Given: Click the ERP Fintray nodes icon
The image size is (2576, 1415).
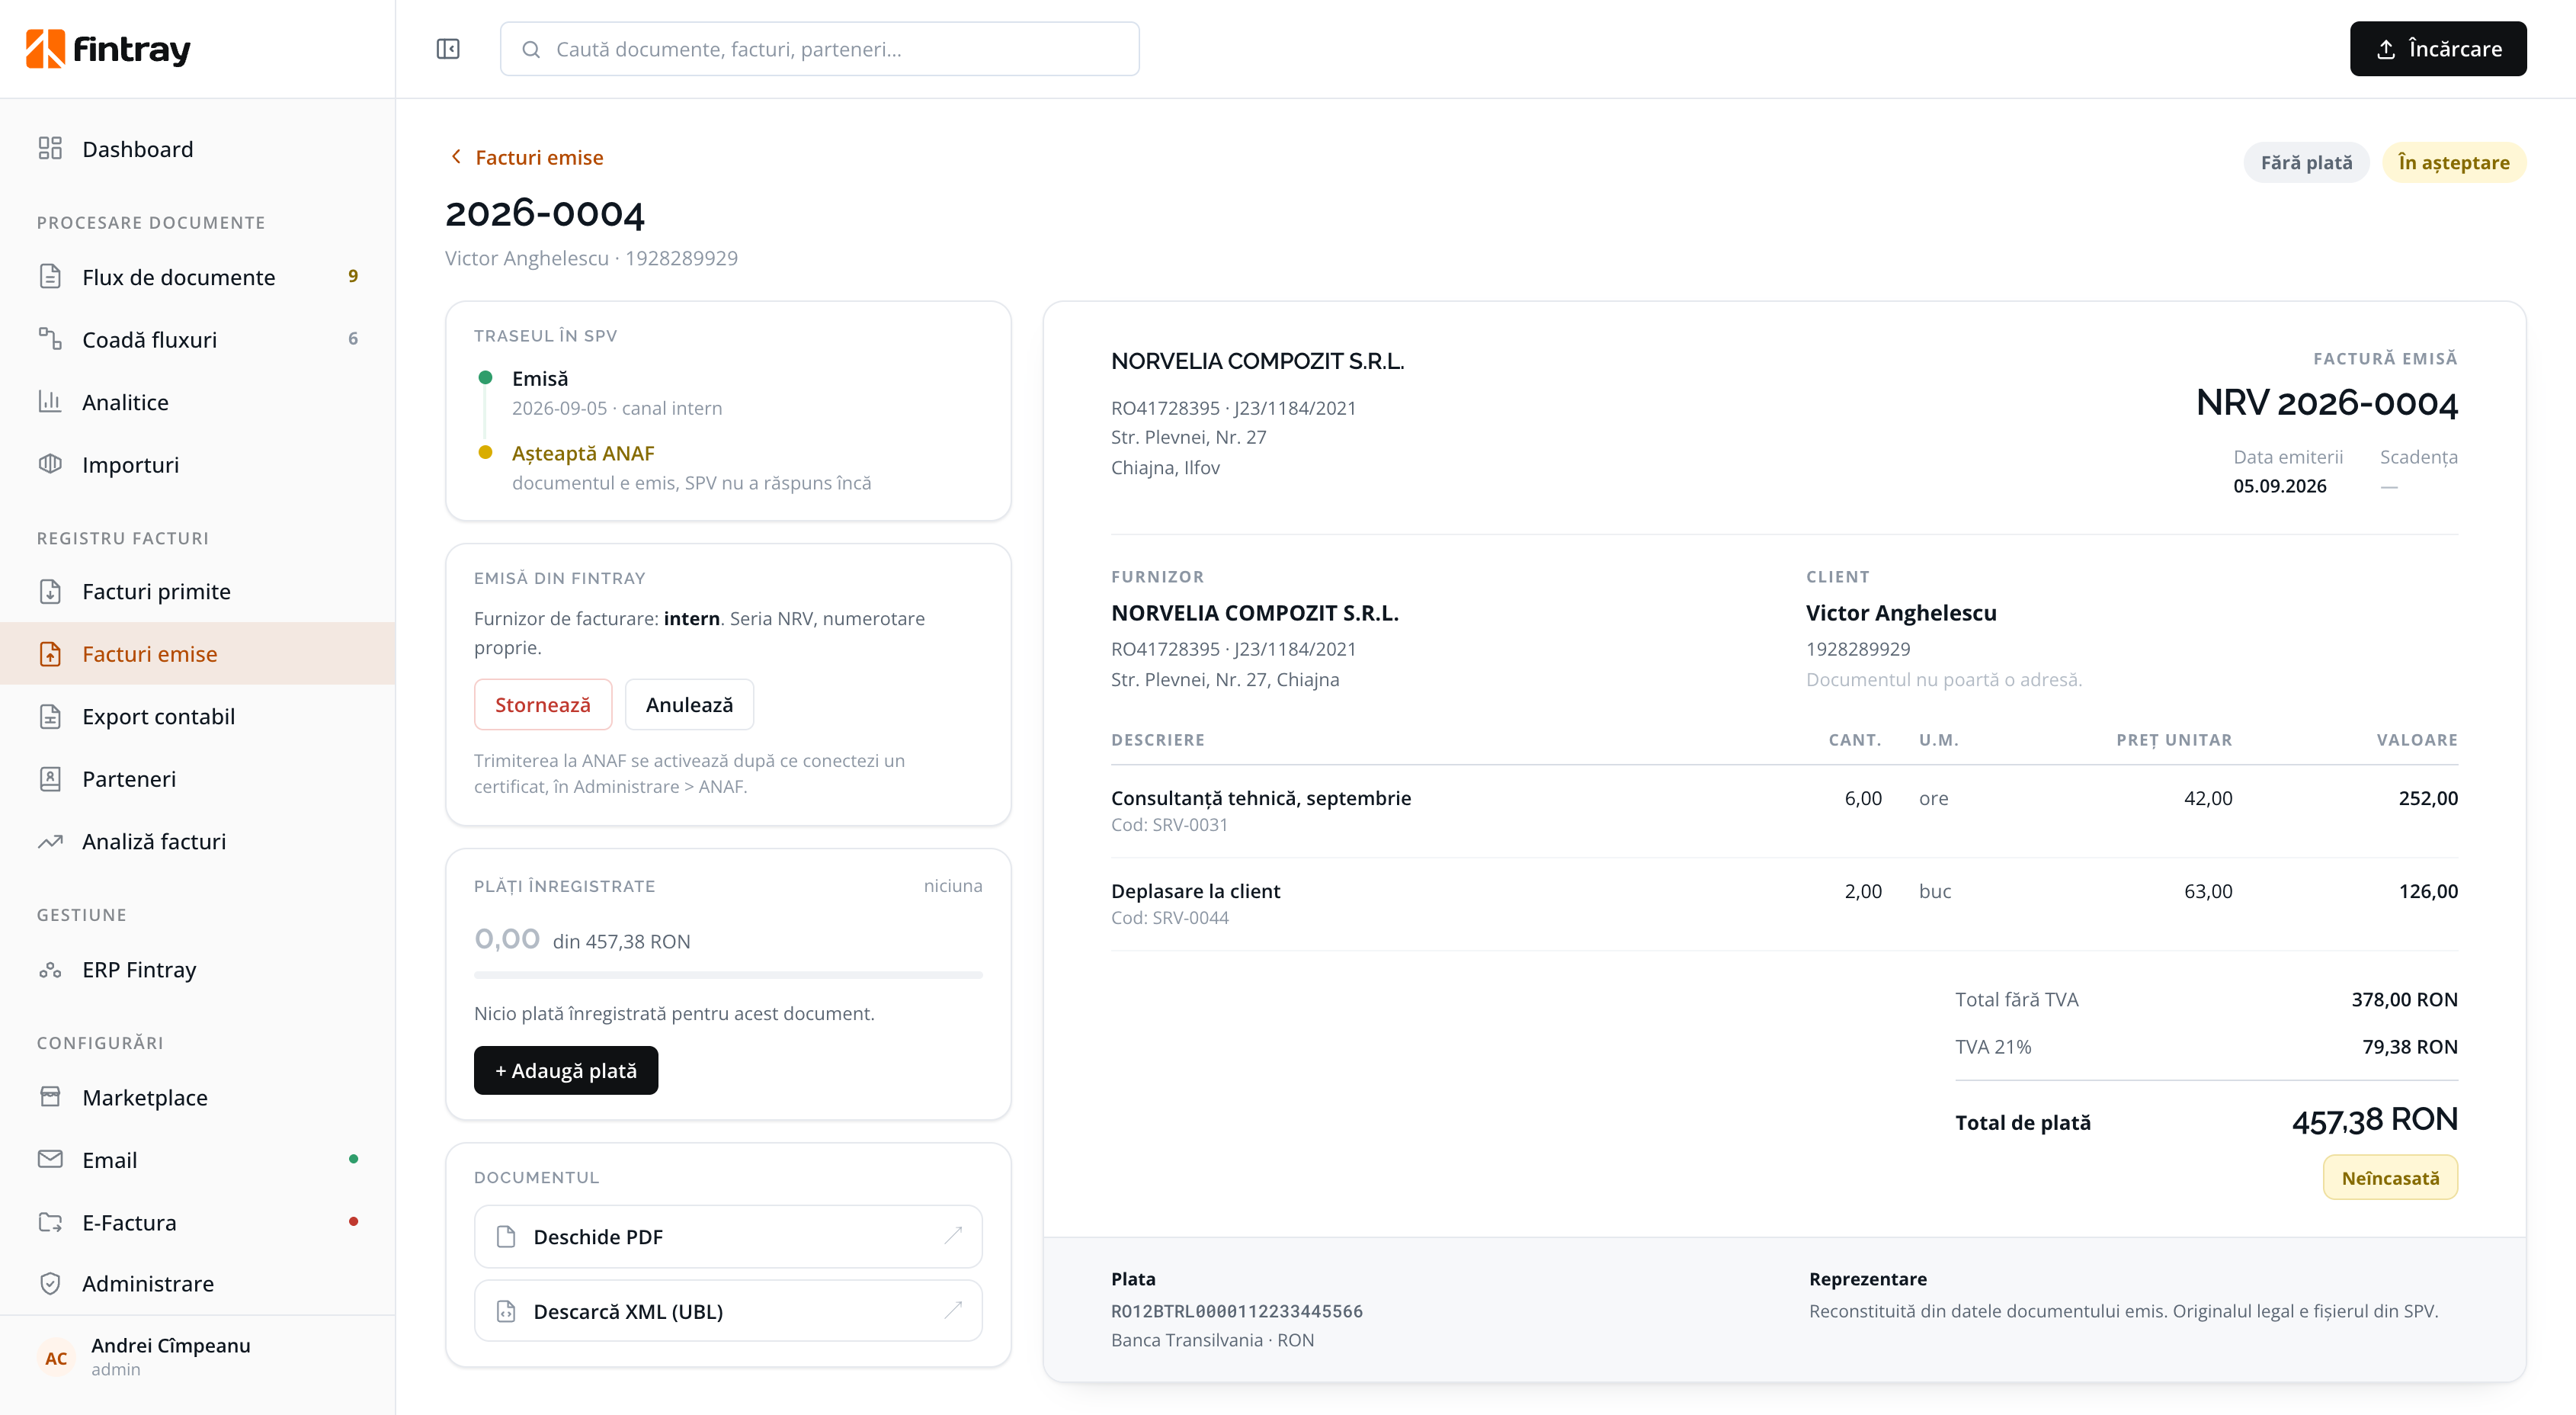Looking at the screenshot, I should (x=50, y=970).
